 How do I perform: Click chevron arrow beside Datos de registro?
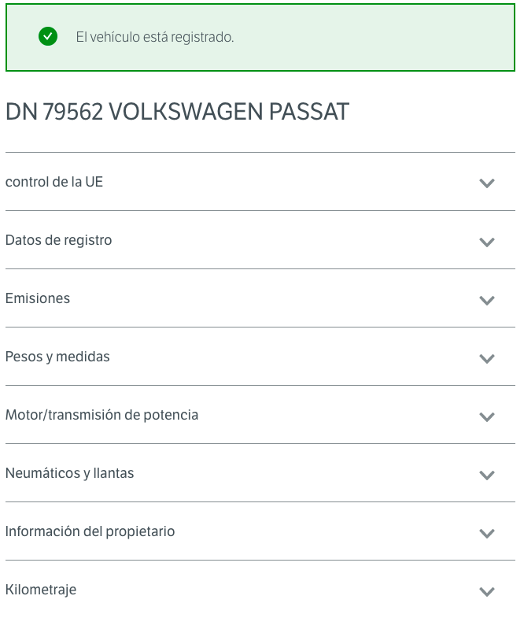(x=486, y=242)
